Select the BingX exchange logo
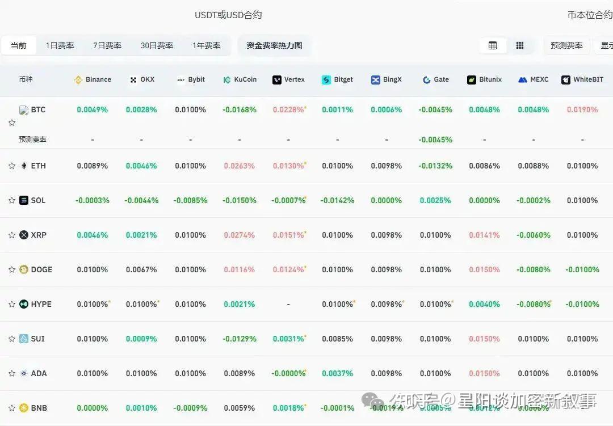This screenshot has height=426, width=613. (x=375, y=79)
